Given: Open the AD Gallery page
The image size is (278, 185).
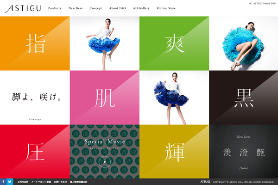Looking at the screenshot, I should click(141, 8).
